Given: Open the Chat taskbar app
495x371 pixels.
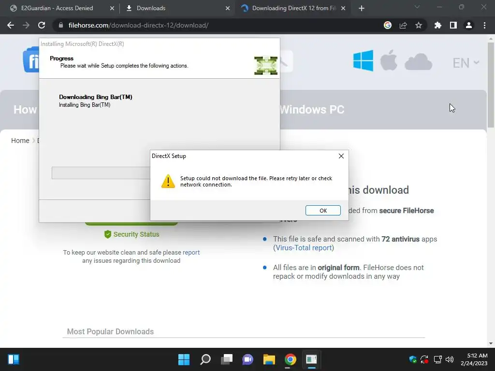Looking at the screenshot, I should click(248, 359).
